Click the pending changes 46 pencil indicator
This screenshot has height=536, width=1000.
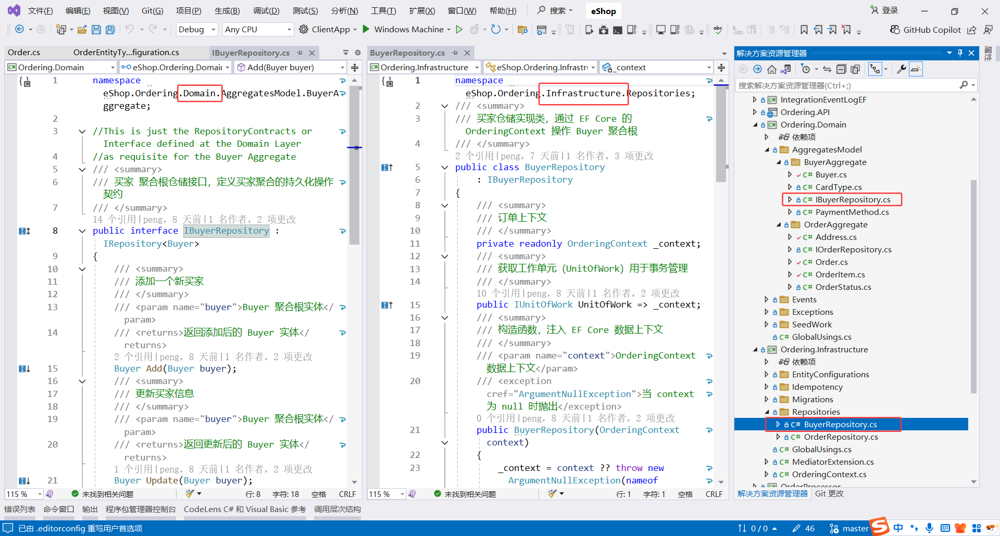coord(804,528)
